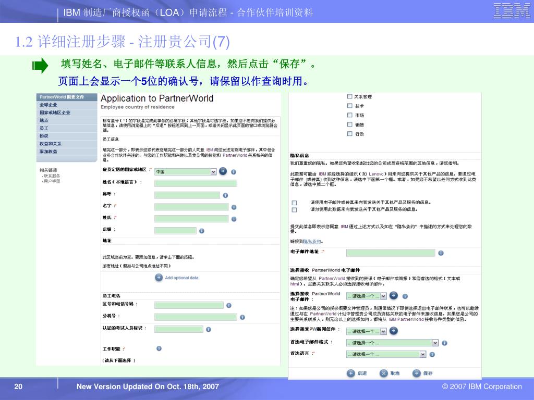Click the 区号和电话号码 input field
This screenshot has width=534, height=400.
[x=189, y=305]
